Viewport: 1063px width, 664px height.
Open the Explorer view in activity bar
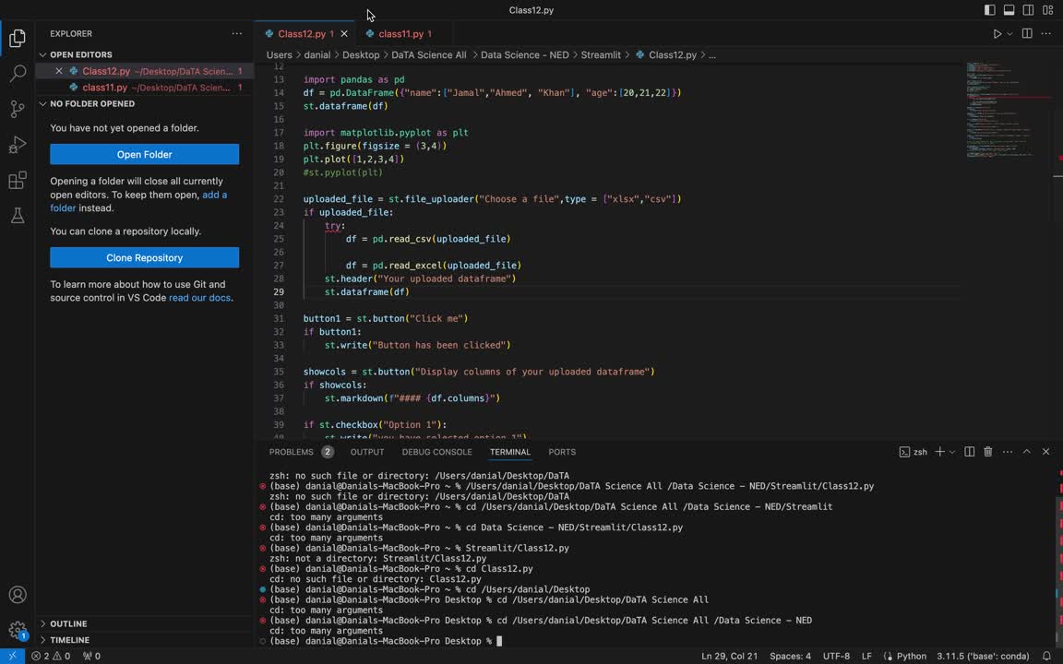pos(18,38)
